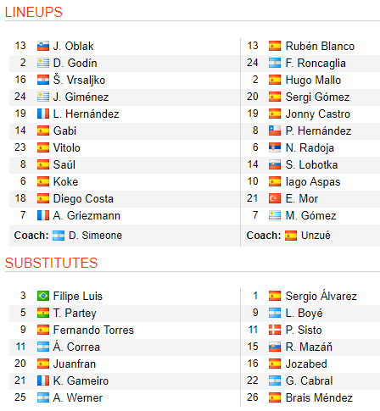This screenshot has width=380, height=411.
Task: Click the SUBSTITUTES section heading
Action: (52, 263)
